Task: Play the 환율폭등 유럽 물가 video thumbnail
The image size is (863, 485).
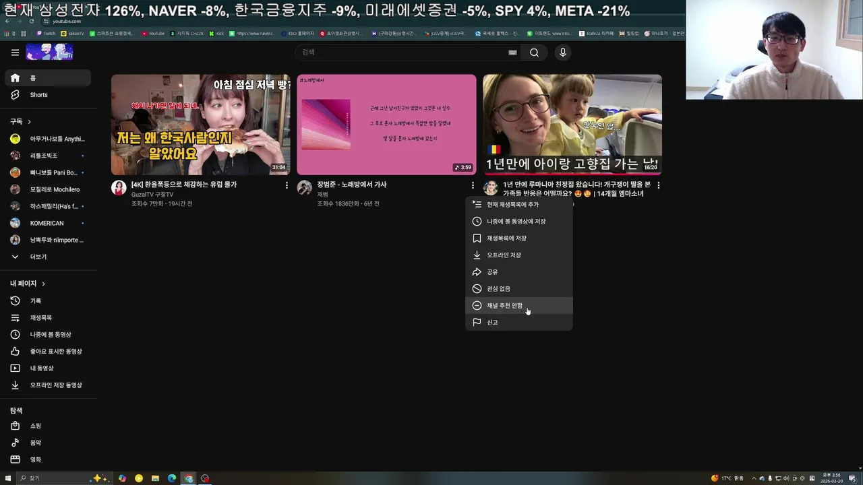Action: 201,125
